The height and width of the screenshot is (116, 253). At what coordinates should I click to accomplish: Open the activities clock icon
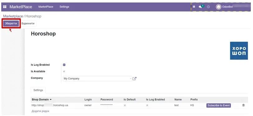[x=208, y=7]
